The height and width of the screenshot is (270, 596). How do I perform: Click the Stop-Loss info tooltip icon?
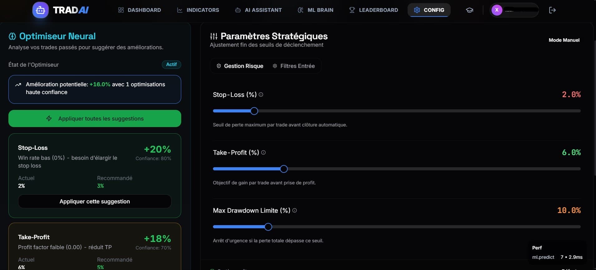coord(261,95)
